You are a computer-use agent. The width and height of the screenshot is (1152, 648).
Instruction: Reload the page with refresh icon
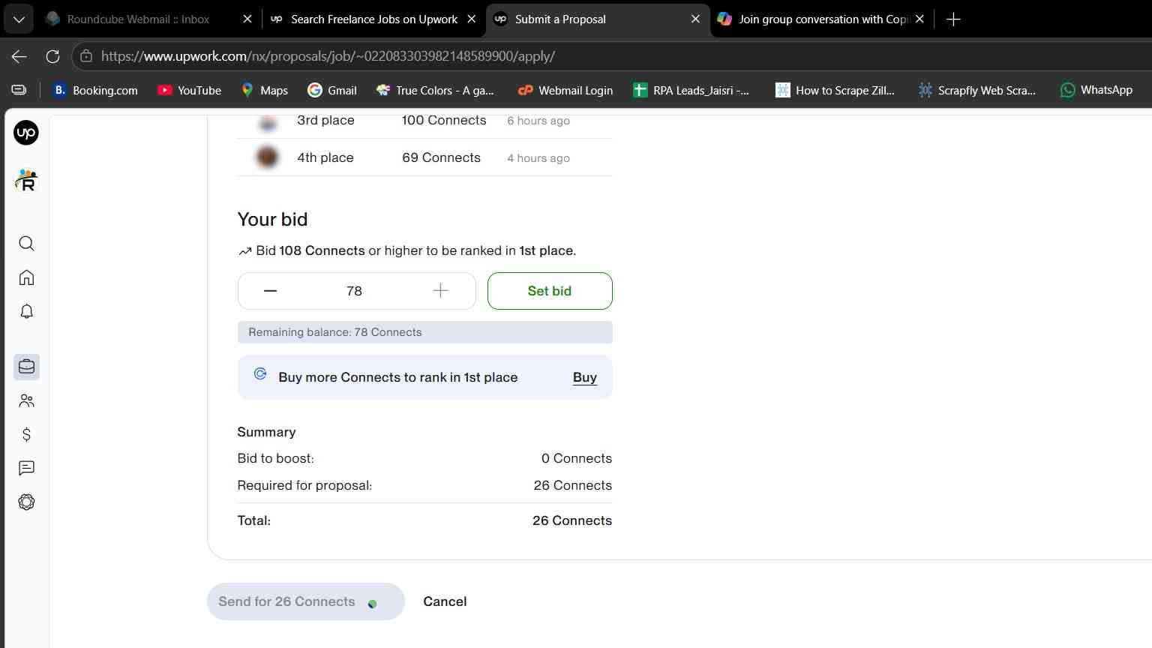[52, 56]
